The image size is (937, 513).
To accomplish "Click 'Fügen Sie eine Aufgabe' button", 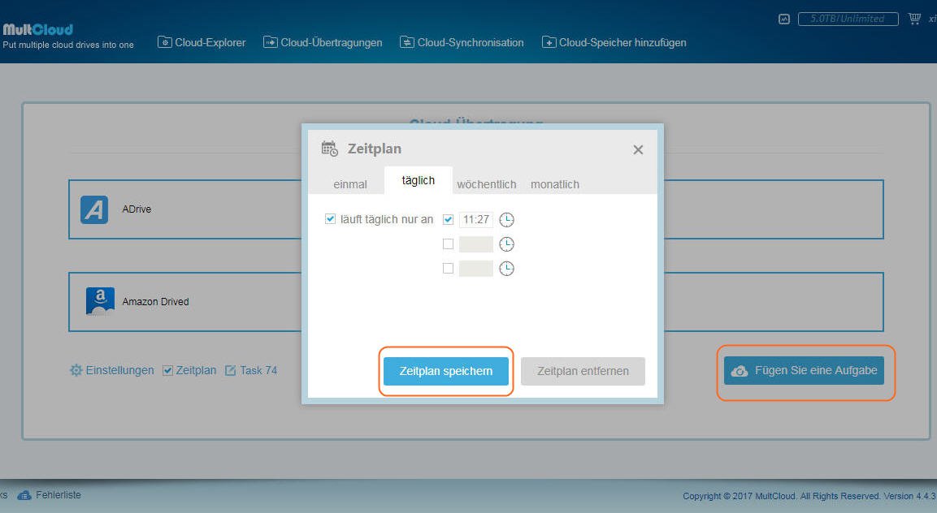I will click(x=804, y=371).
